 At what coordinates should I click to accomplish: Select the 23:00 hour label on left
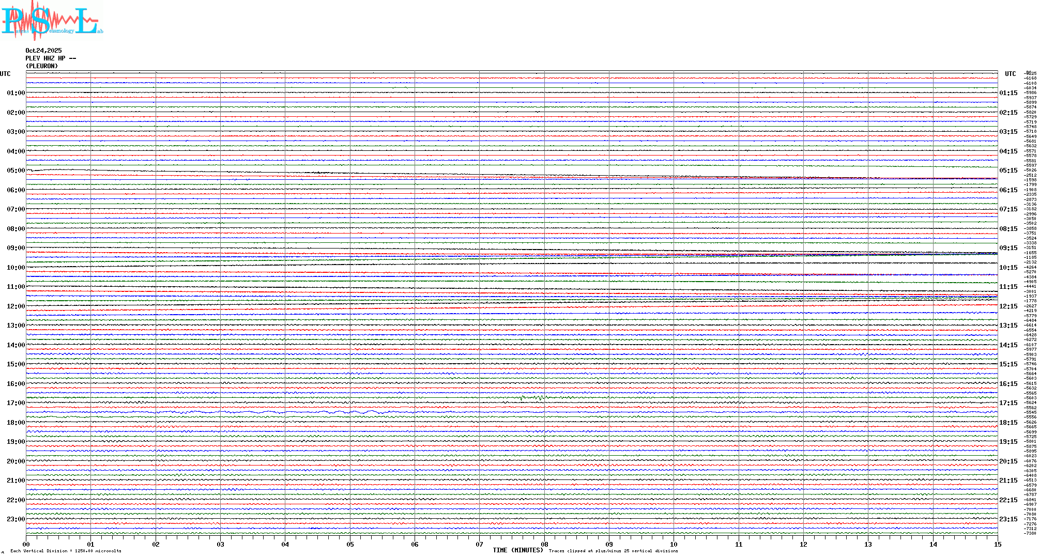[x=16, y=519]
